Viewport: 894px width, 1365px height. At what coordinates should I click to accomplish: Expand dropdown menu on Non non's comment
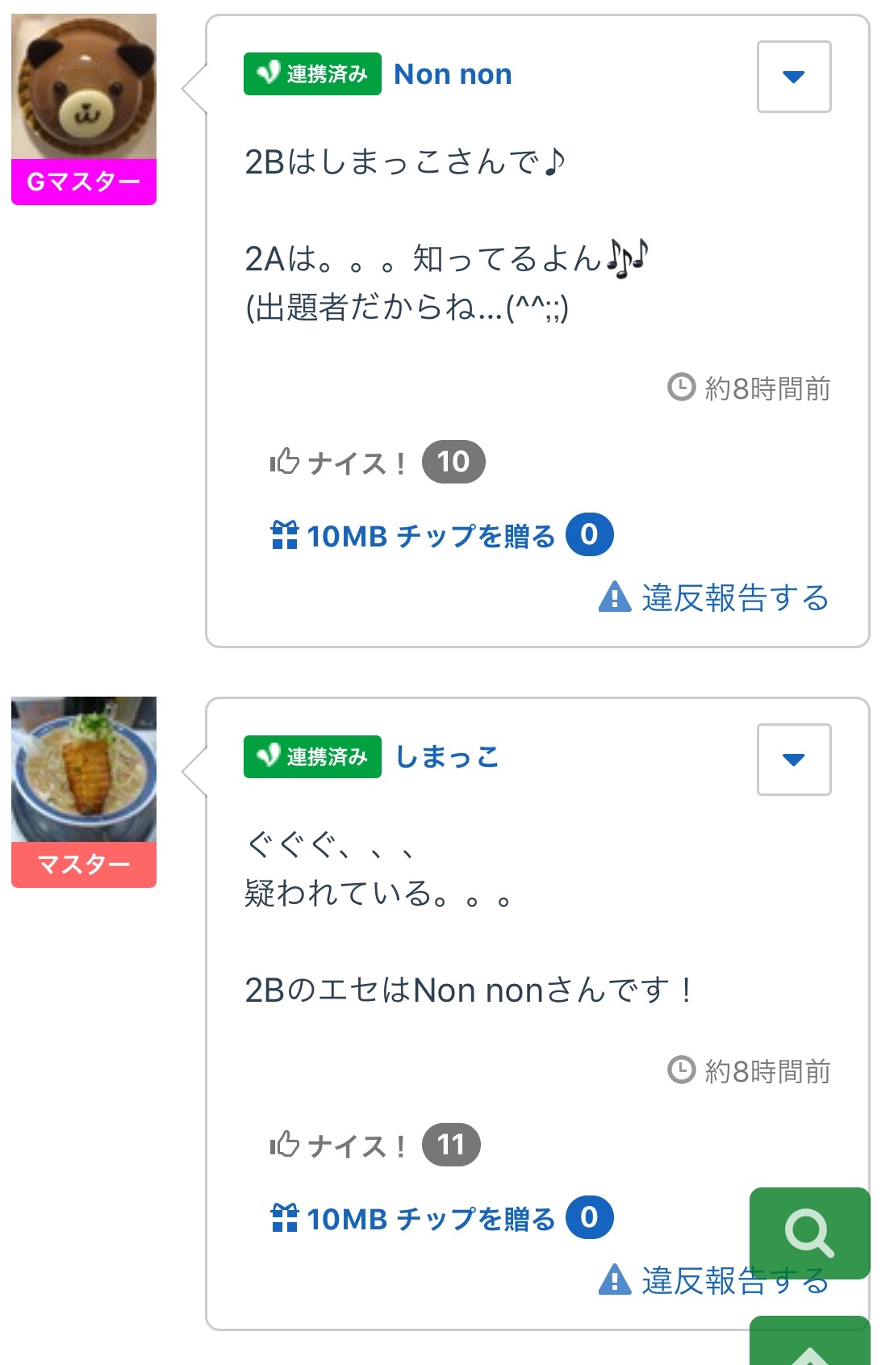coord(794,77)
